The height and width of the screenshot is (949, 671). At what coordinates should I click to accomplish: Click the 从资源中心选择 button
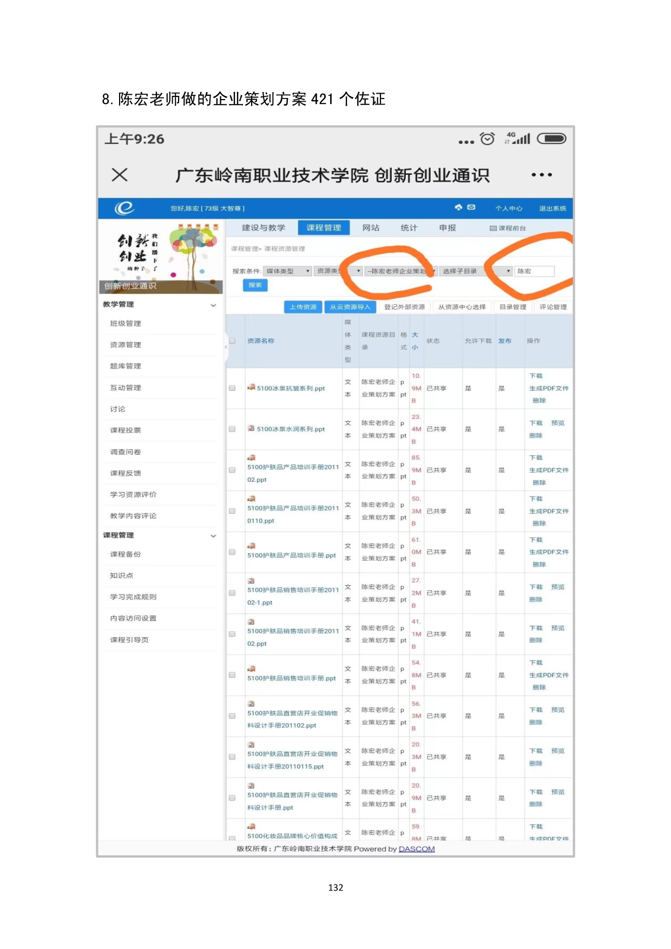pyautogui.click(x=462, y=307)
